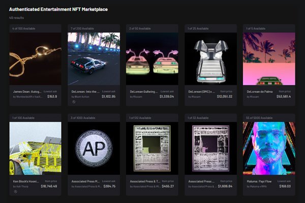Open the DeLorean (DMC) silver car image
This screenshot has width=305, height=203.
[x=210, y=59]
